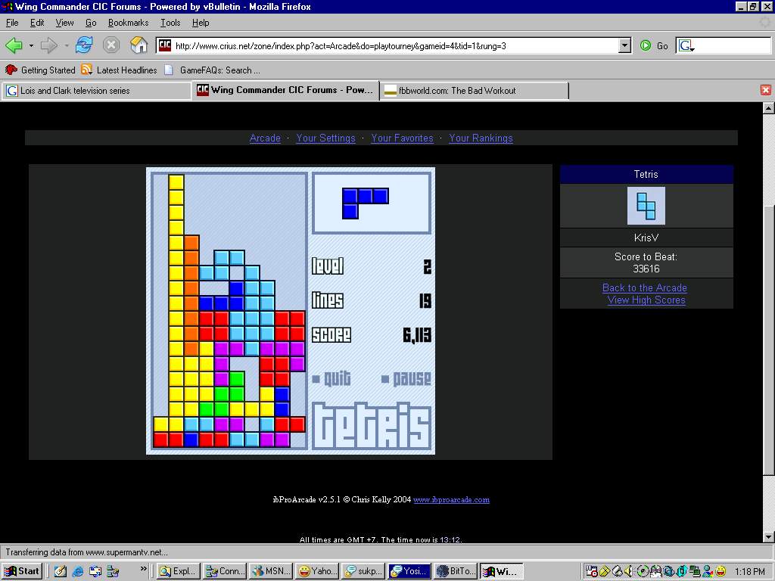The height and width of the screenshot is (581, 775).
Task: Click the Yahoo smiley tray icon
Action: coord(721,571)
